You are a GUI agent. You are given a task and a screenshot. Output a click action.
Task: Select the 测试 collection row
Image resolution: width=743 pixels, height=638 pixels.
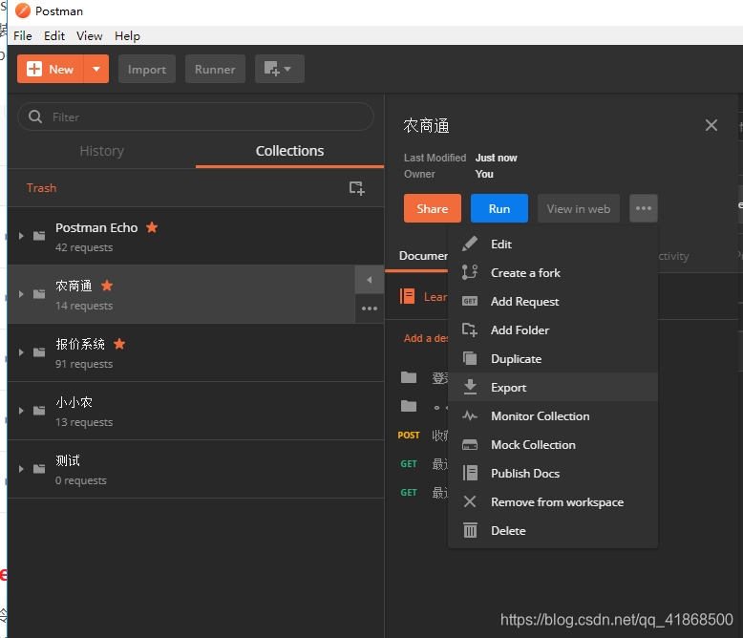tap(196, 469)
